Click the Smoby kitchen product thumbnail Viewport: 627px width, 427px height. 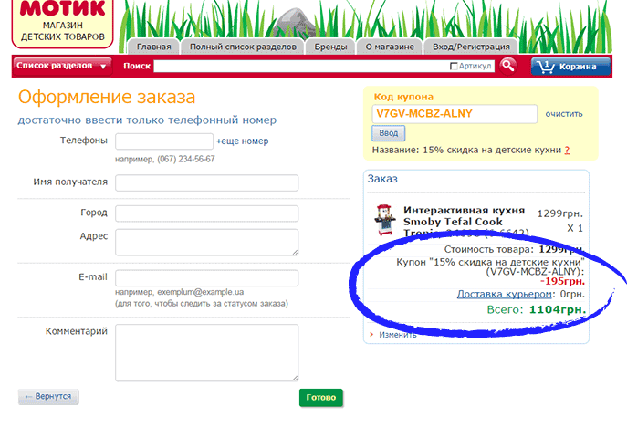[x=384, y=221]
